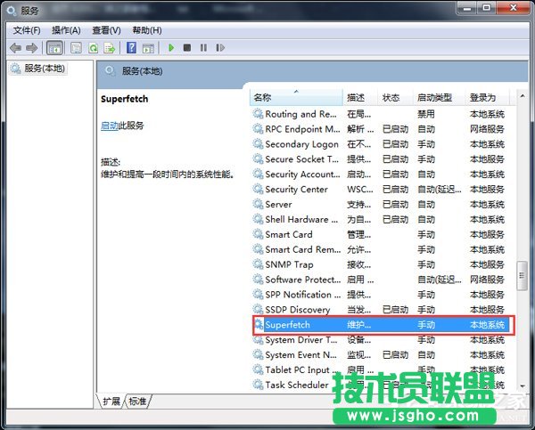The width and height of the screenshot is (535, 430).
Task: Select the Security Account... service name
Action: coord(302,174)
